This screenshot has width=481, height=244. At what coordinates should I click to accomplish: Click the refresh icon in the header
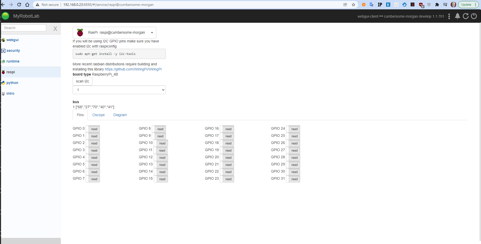pos(466,16)
